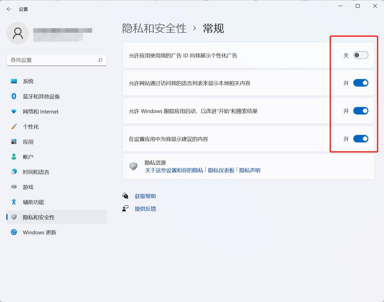Click inside the 查找设置 search box

(57, 60)
